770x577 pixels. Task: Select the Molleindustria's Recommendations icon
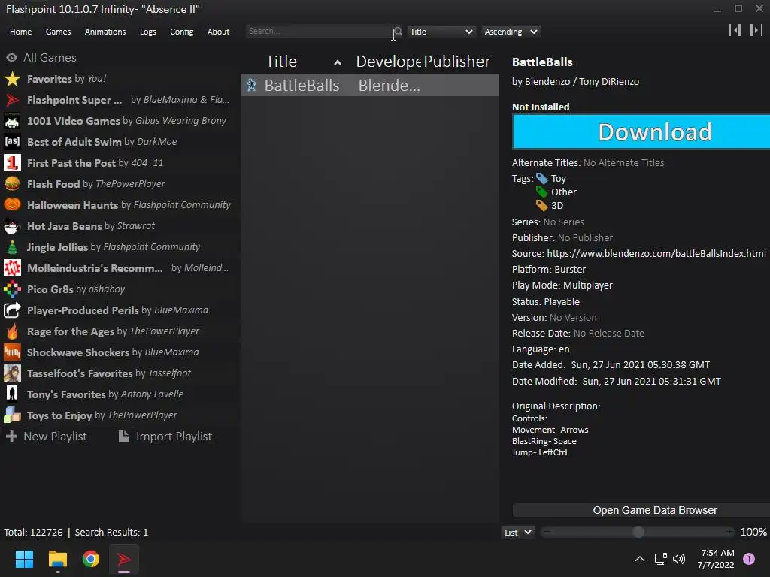click(12, 268)
